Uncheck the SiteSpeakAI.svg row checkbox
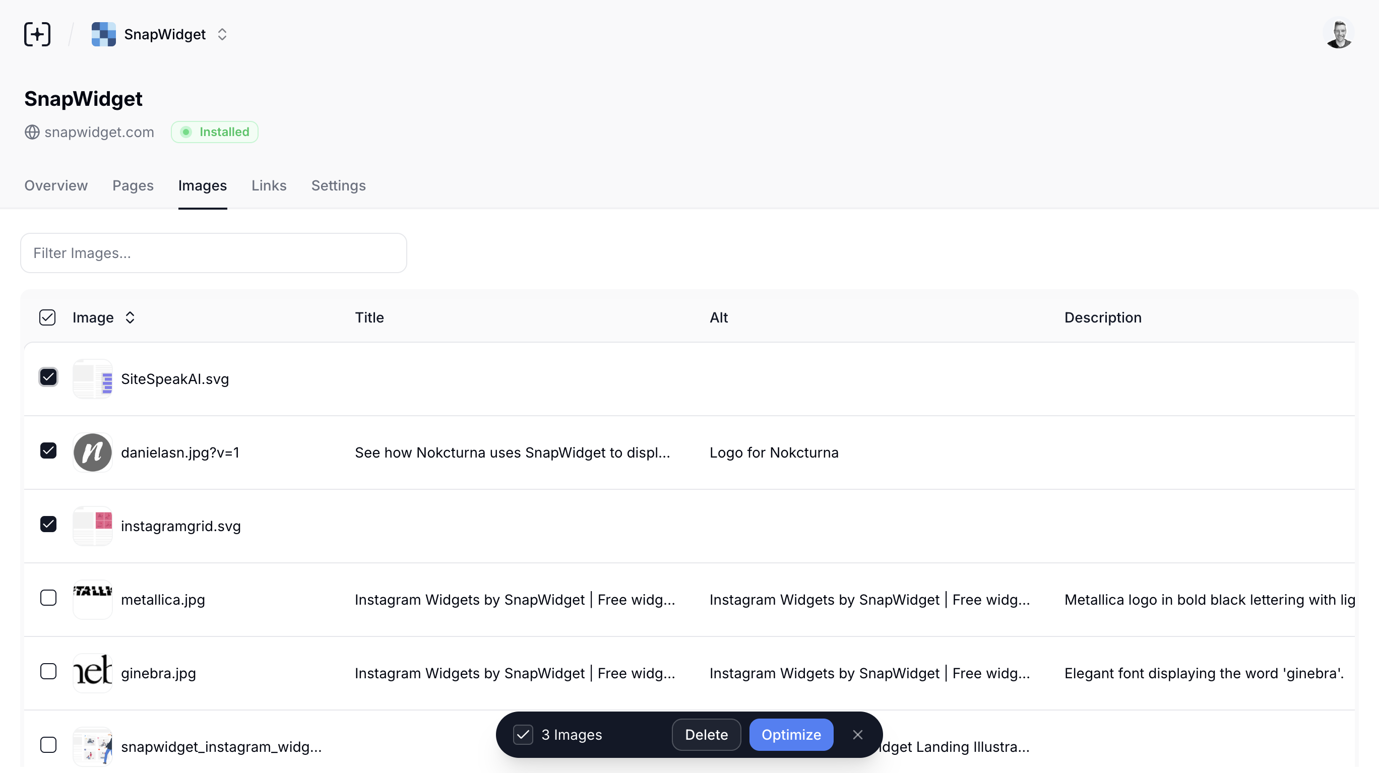 click(x=49, y=377)
